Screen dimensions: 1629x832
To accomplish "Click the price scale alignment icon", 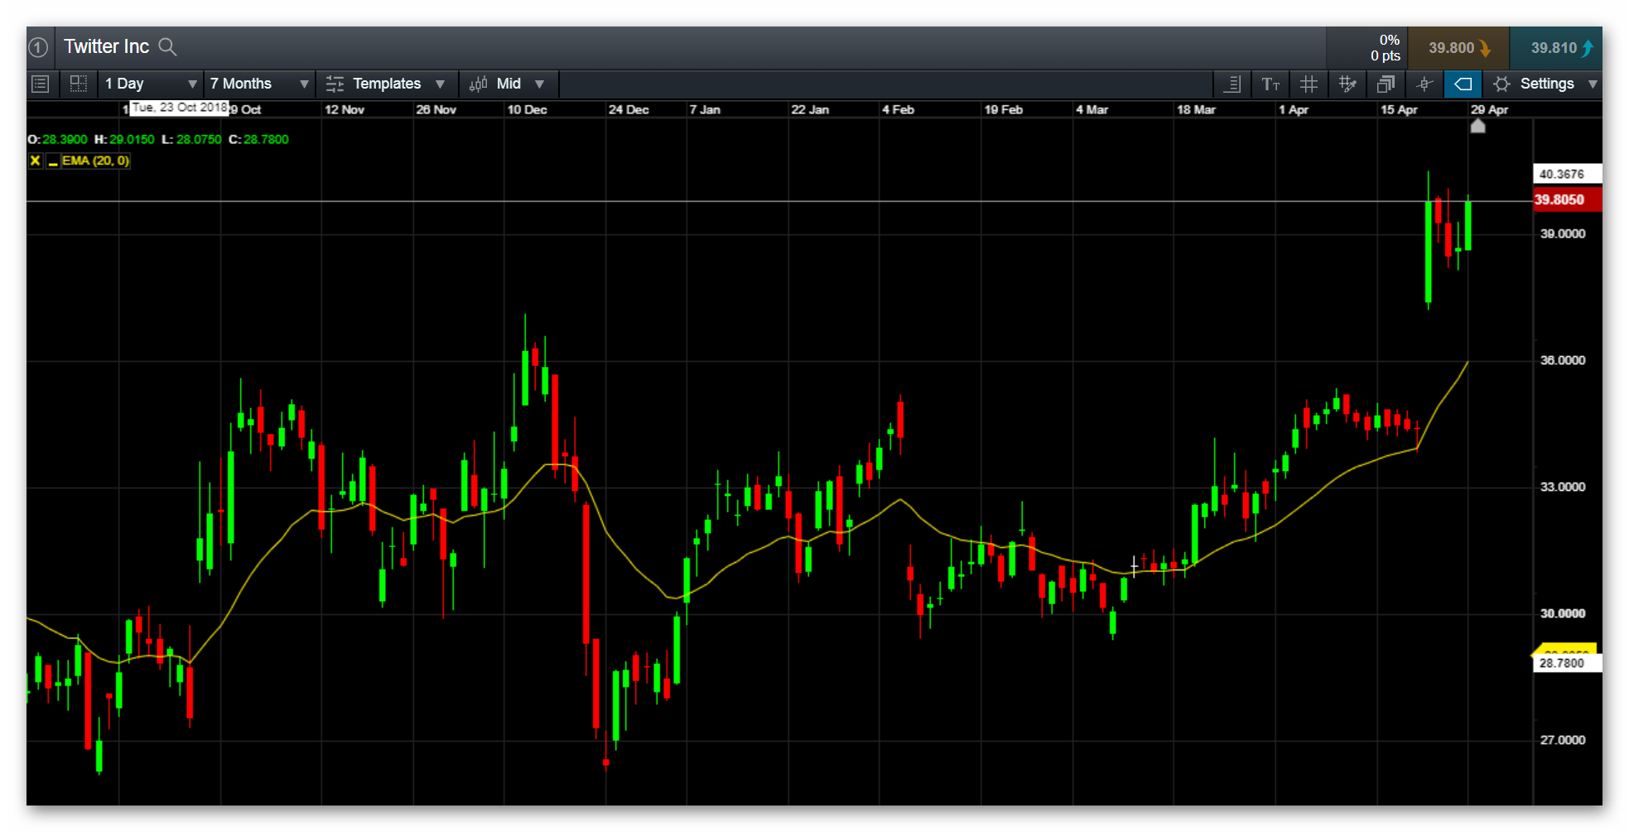I will click(1232, 84).
